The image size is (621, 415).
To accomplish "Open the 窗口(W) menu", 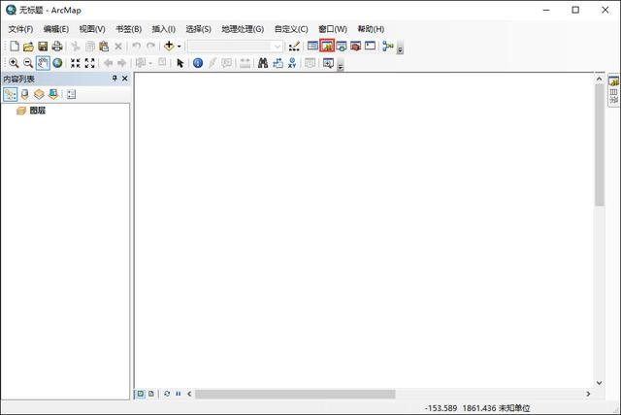I will (x=333, y=29).
